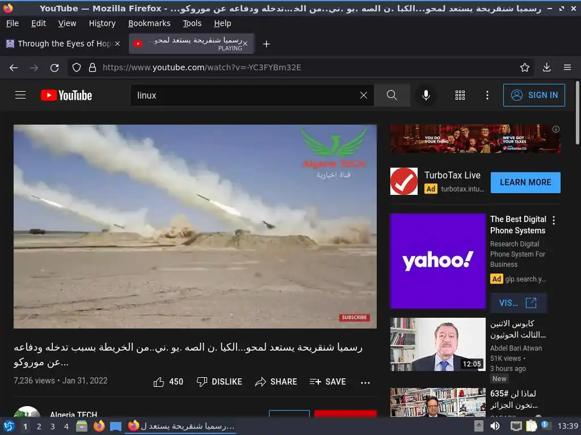Open the 635# recommended video thumbnail
The image size is (581, 435).
tap(437, 402)
